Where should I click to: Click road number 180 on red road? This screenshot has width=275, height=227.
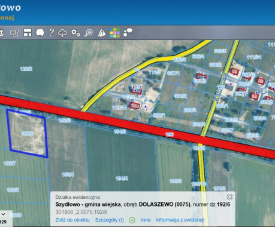[x=170, y=134]
